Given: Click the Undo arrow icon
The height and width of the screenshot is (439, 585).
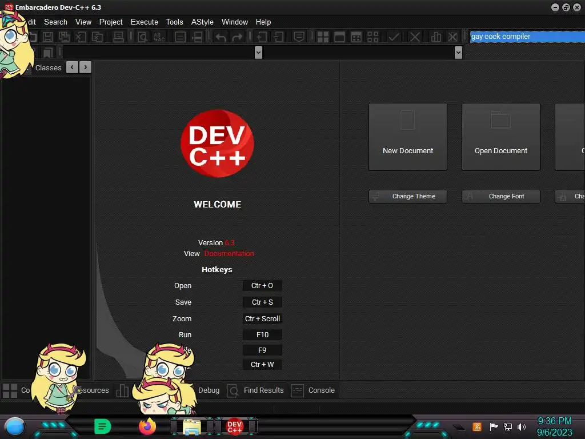Looking at the screenshot, I should (x=221, y=37).
